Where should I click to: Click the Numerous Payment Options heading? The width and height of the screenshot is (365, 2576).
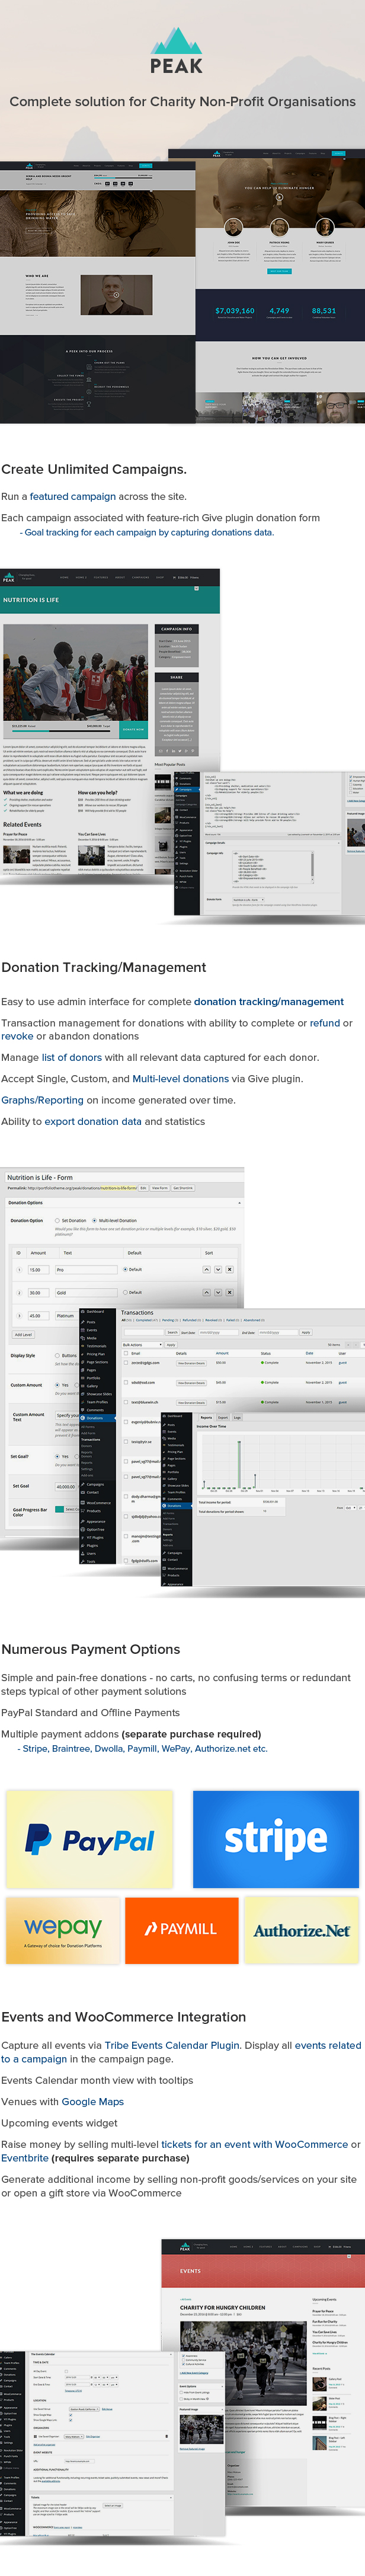(91, 1649)
